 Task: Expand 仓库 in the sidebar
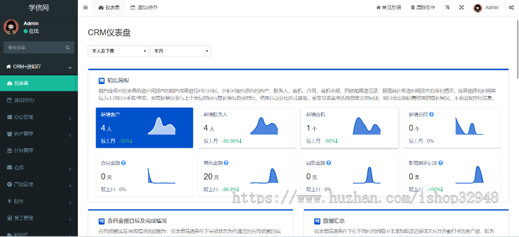tap(39, 167)
